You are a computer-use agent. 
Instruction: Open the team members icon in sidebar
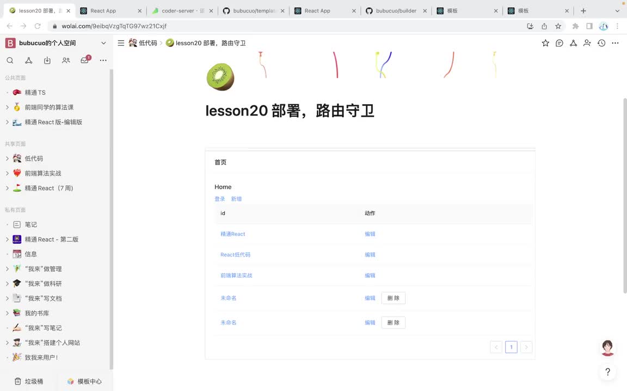(66, 60)
